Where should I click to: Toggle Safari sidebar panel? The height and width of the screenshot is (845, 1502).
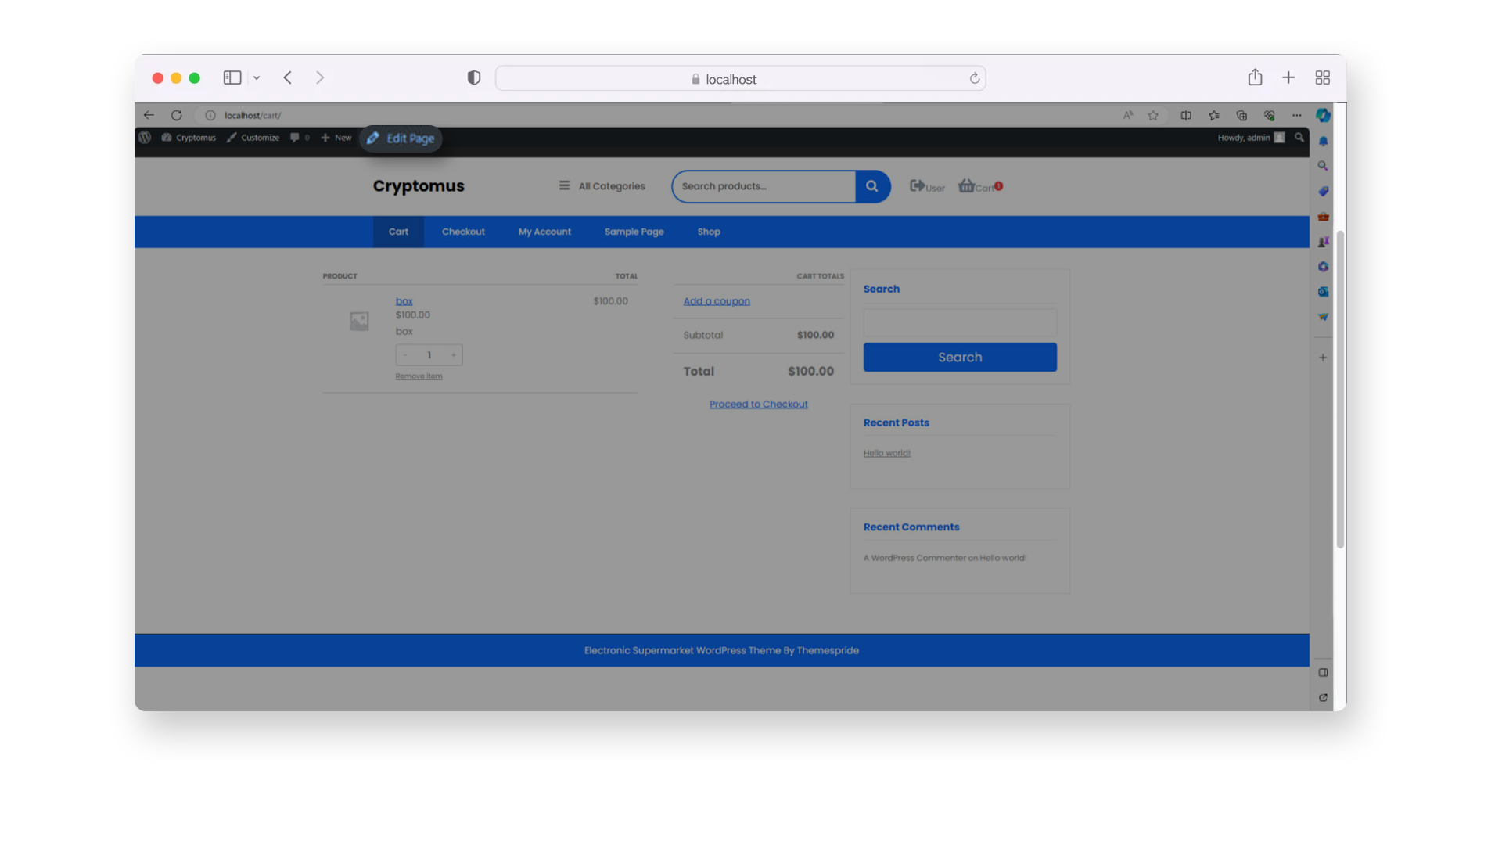(x=232, y=77)
